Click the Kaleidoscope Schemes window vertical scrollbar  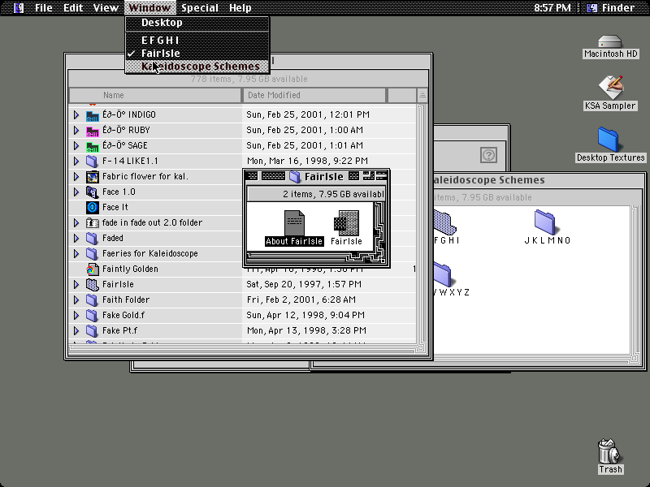(x=635, y=280)
